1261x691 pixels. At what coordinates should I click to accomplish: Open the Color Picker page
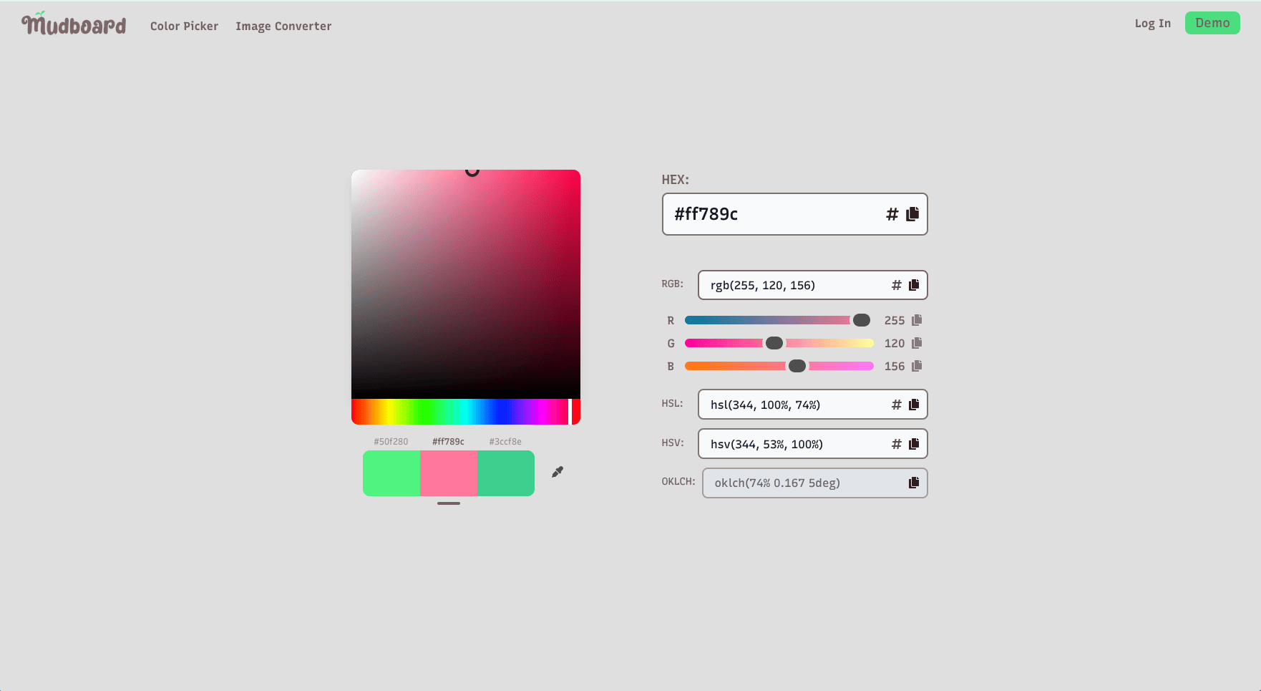coord(184,26)
